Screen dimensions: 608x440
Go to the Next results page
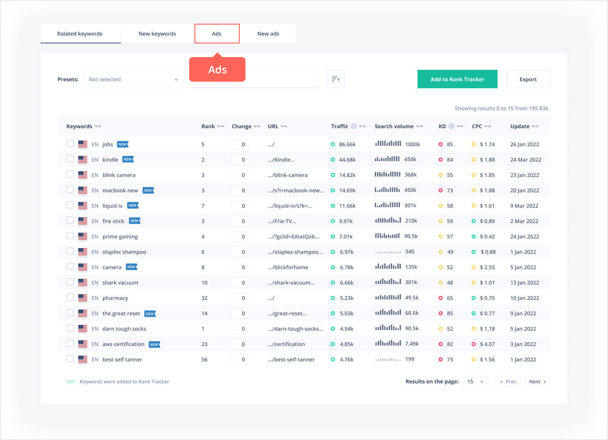pyautogui.click(x=538, y=382)
